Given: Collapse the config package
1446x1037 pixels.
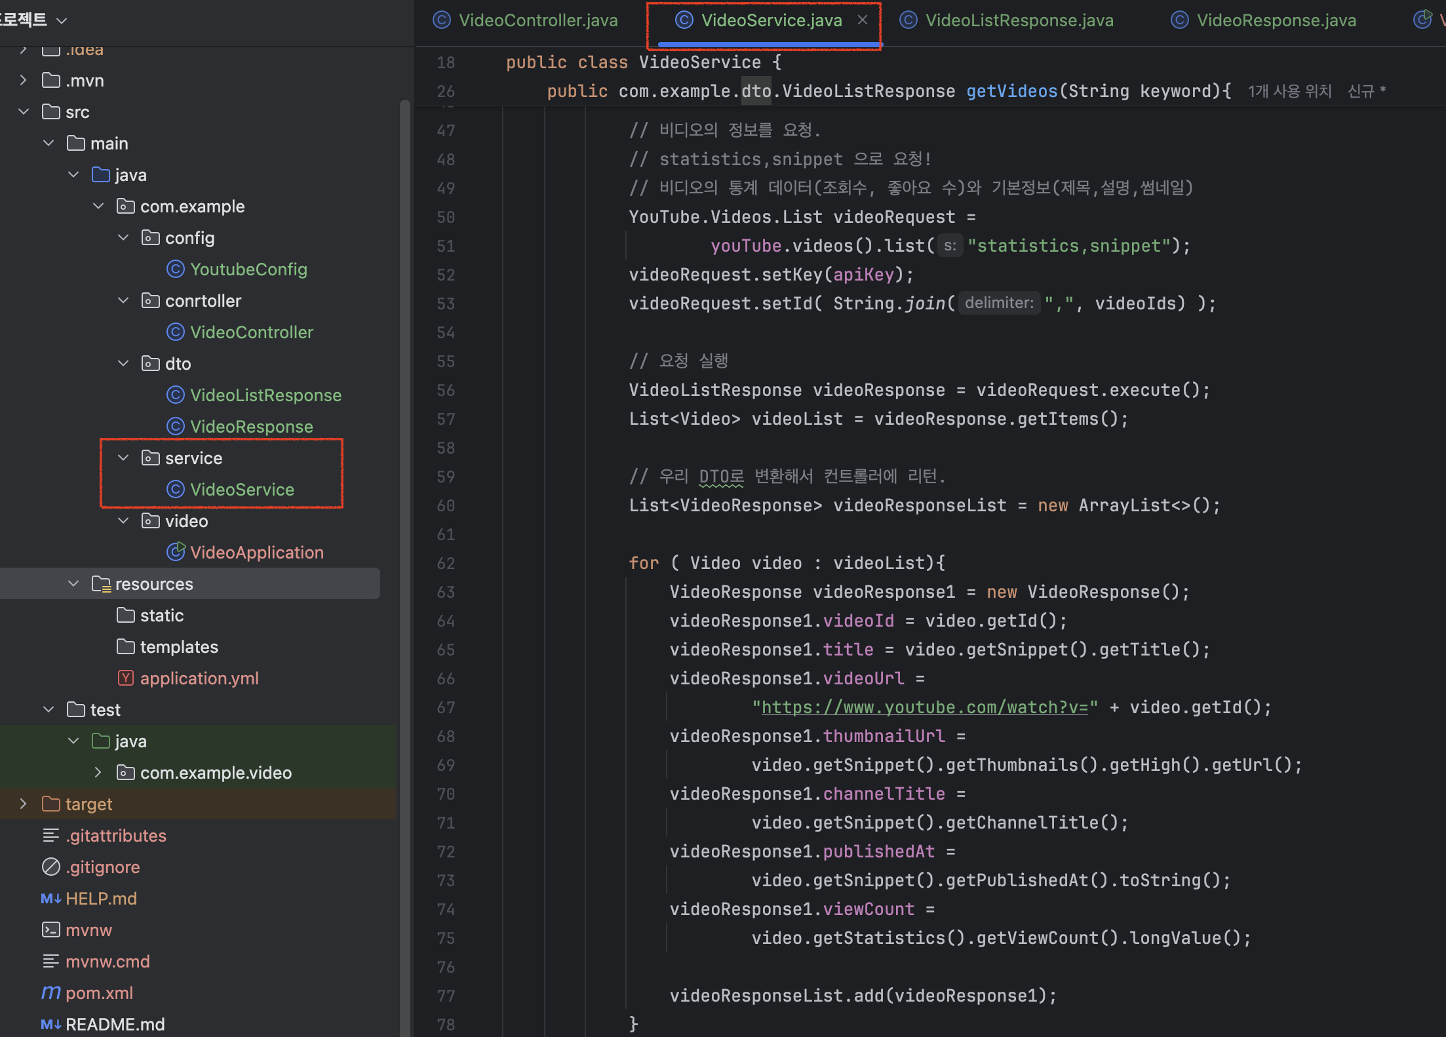Looking at the screenshot, I should [123, 238].
